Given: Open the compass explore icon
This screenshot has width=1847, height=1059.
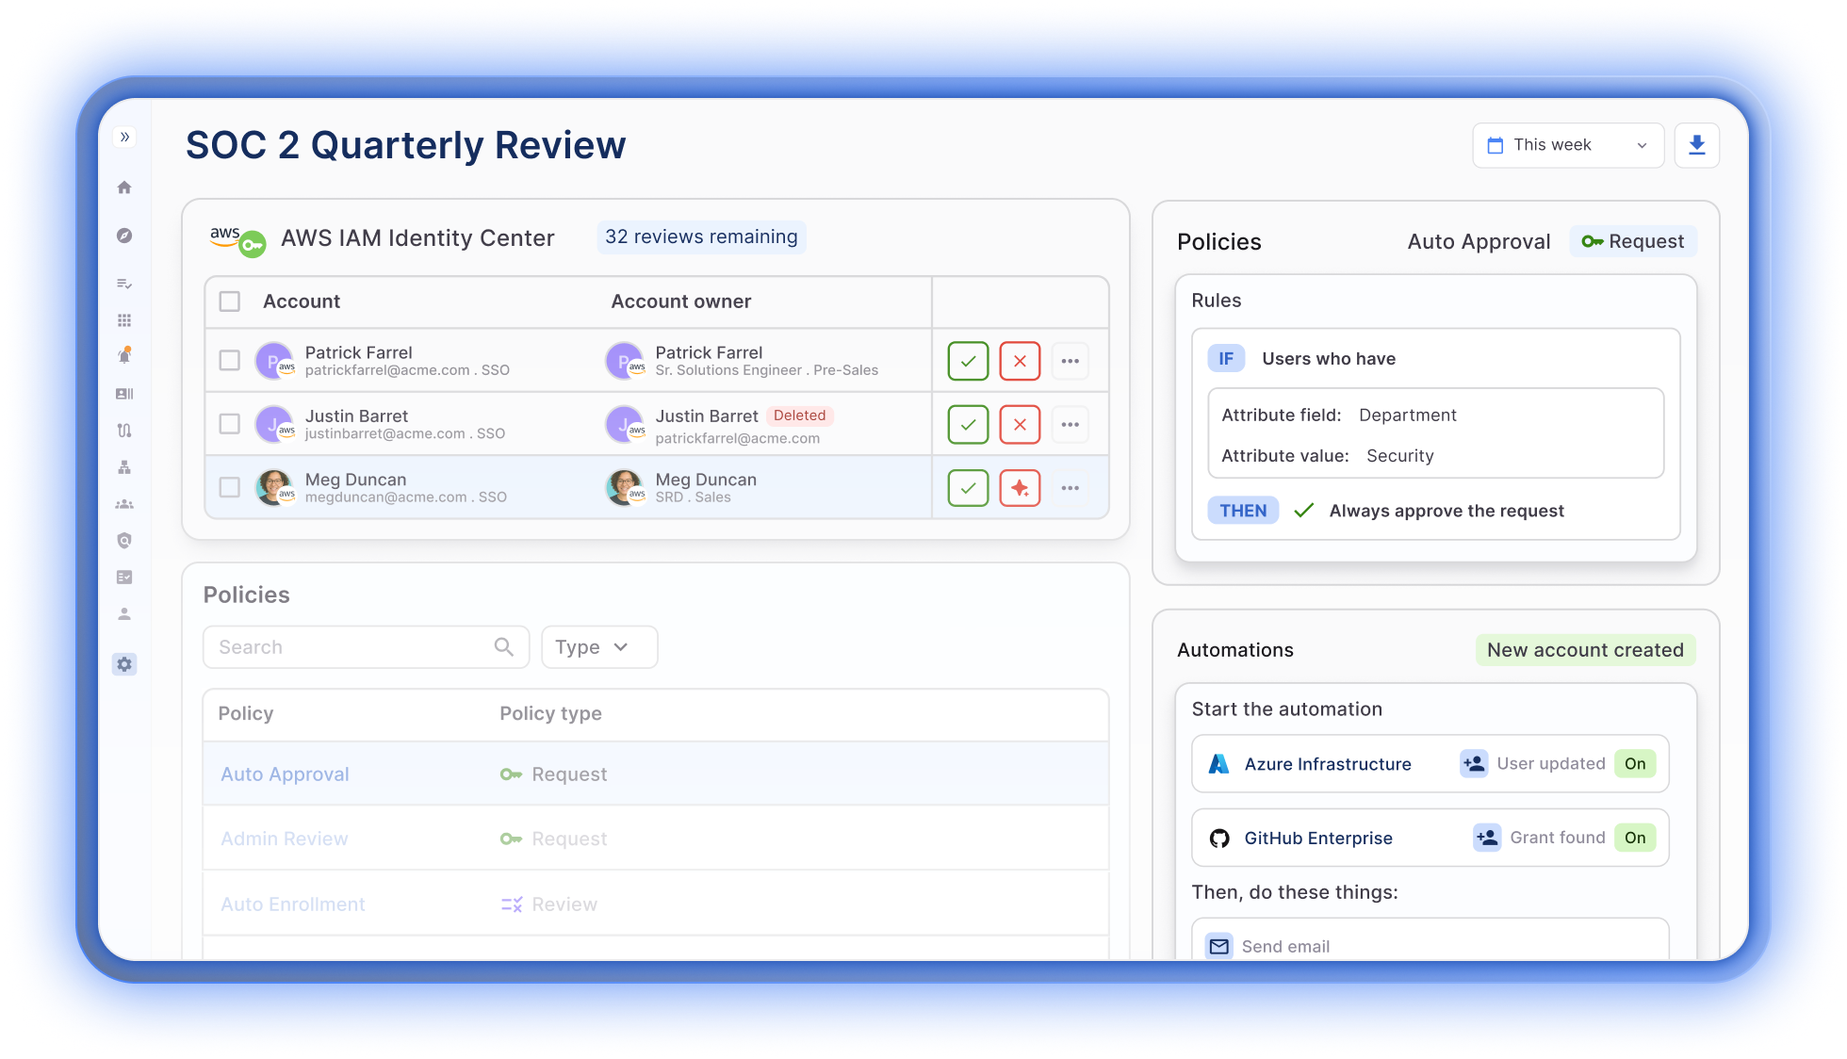Looking at the screenshot, I should click(123, 236).
